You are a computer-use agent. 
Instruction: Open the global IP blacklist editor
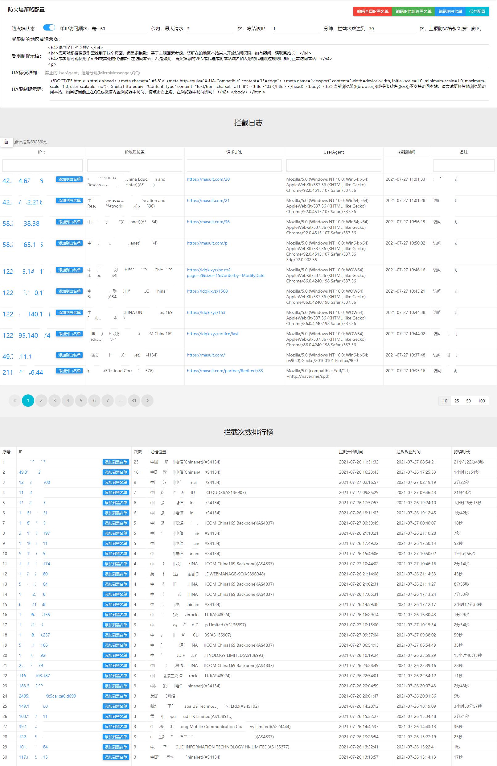[x=372, y=11]
